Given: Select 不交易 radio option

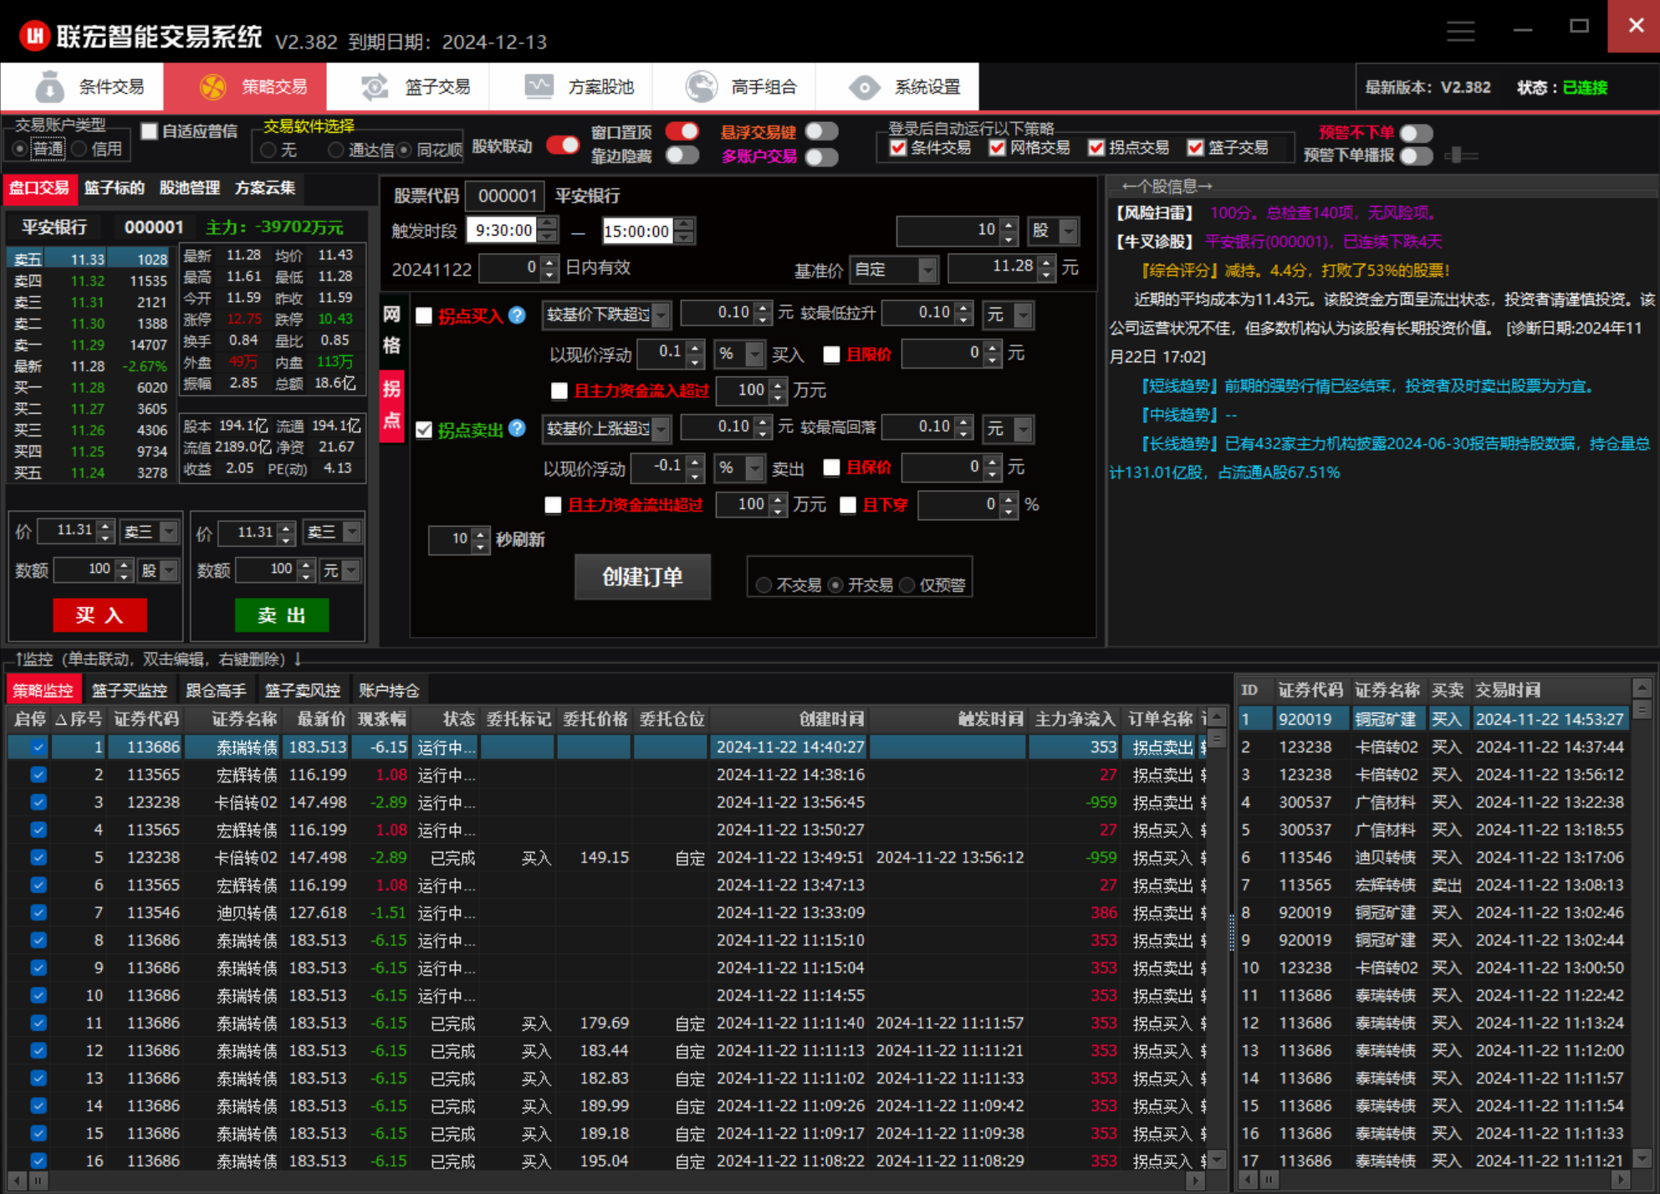Looking at the screenshot, I should pyautogui.click(x=764, y=585).
